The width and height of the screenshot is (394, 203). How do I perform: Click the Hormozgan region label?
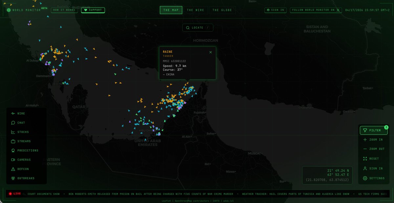pos(206,40)
